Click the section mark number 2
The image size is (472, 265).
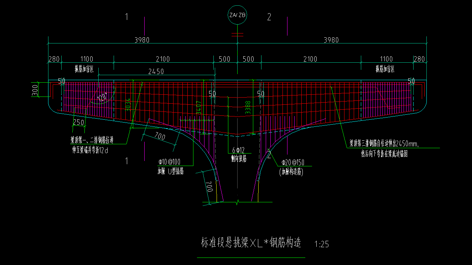269,17
